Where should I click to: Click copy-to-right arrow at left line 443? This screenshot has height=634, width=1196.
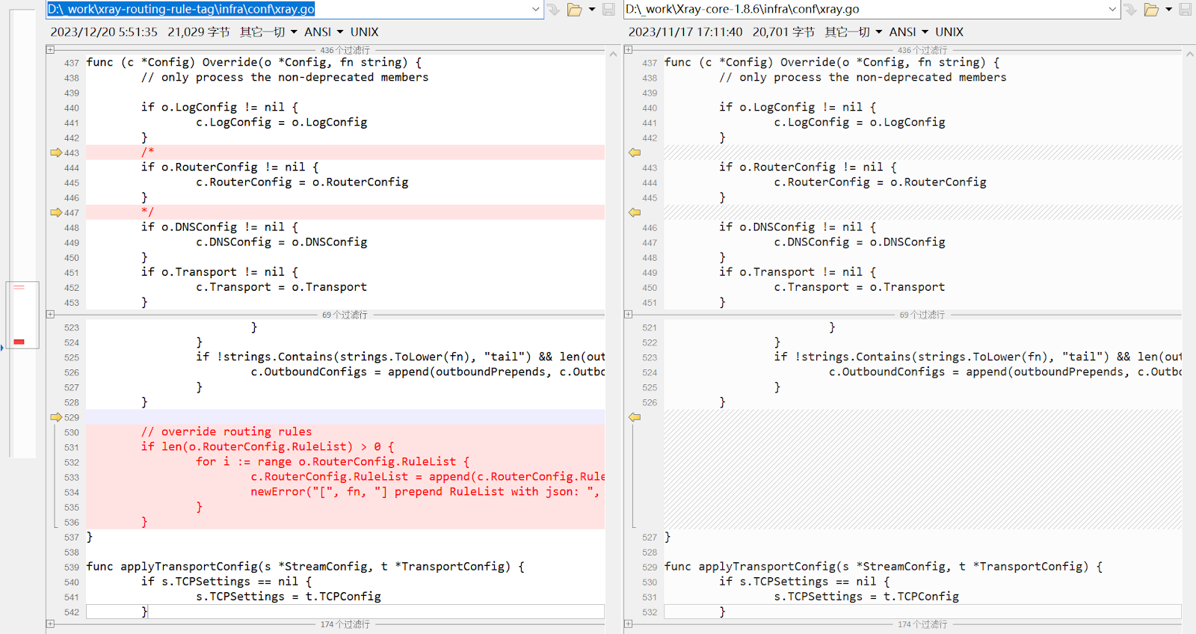(x=56, y=153)
